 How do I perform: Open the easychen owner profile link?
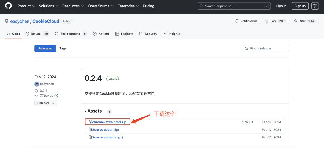point(20,21)
